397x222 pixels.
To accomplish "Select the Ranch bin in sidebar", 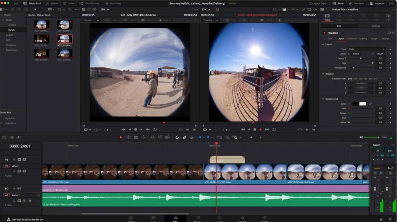I will coord(12,30).
